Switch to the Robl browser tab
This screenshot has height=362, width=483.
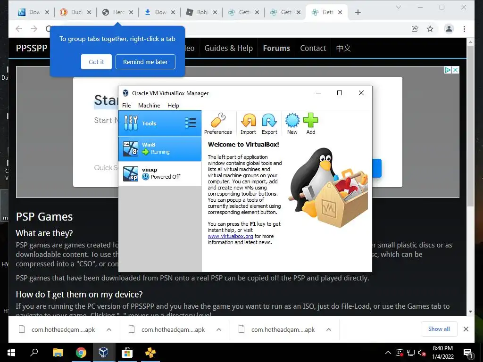[x=202, y=12]
